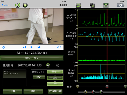127x95 pixels.
Task: Select the yellow handle on lower slider
Action: point(86,92)
